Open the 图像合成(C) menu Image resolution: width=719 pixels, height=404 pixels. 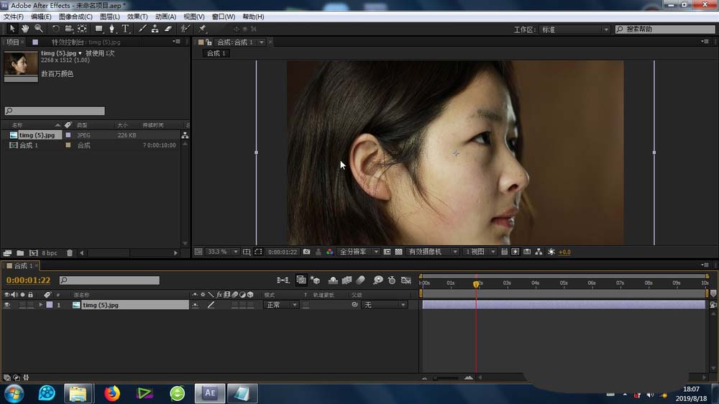pyautogui.click(x=75, y=17)
